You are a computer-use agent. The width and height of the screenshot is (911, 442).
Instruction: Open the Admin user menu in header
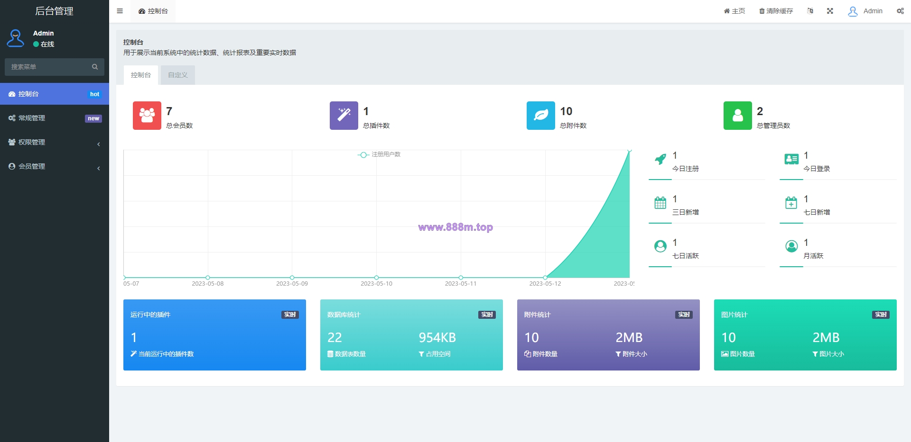pos(865,11)
